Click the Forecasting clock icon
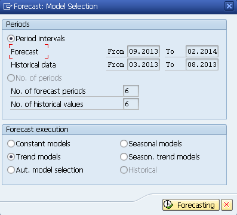Viewport: 237px width, 215px height. click(x=168, y=204)
